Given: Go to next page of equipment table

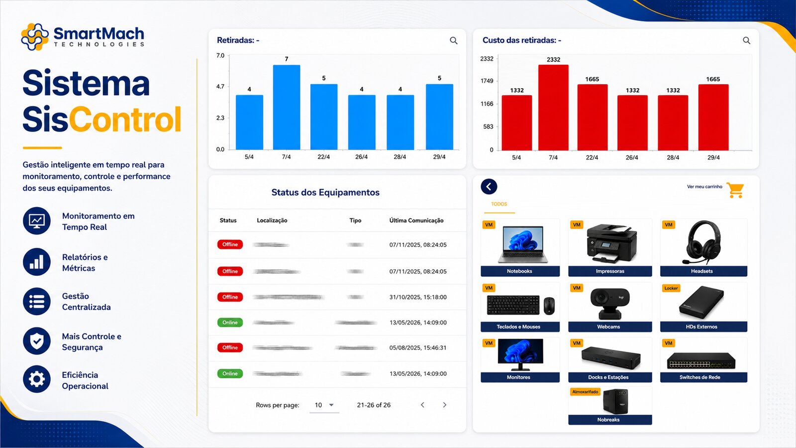Looking at the screenshot, I should click(445, 405).
